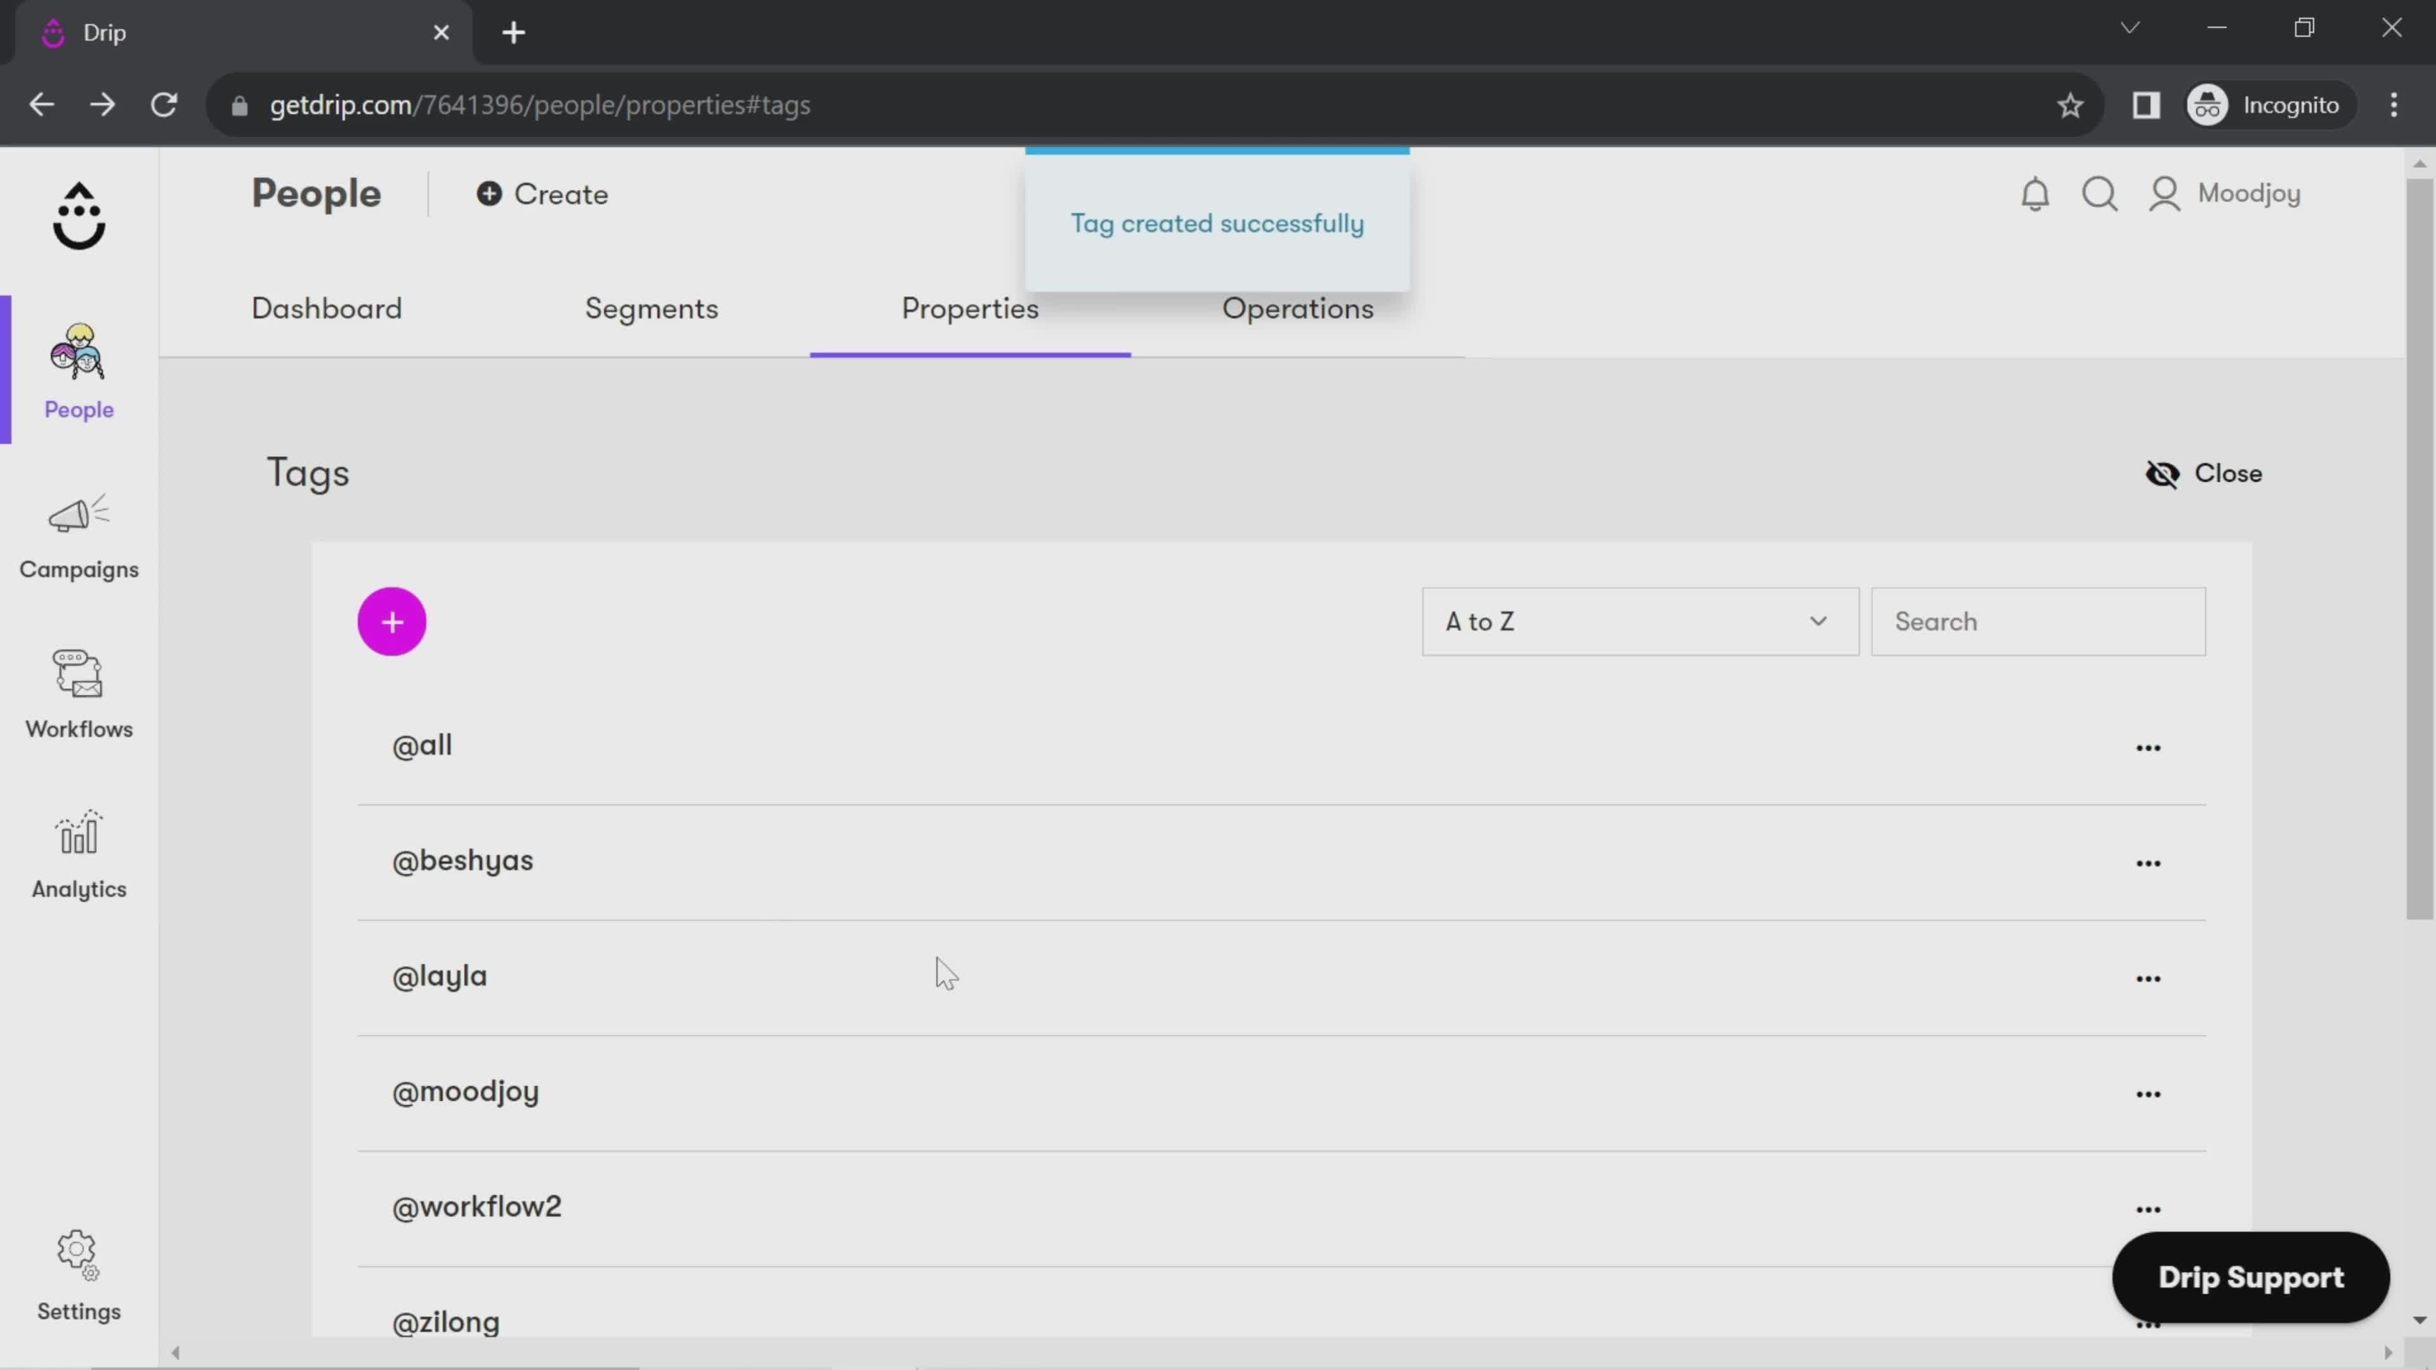This screenshot has height=1370, width=2436.
Task: Expand options for @layla tag
Action: [x=2148, y=977]
